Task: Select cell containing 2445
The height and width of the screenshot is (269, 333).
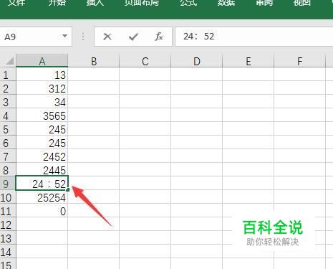Action: [x=42, y=170]
